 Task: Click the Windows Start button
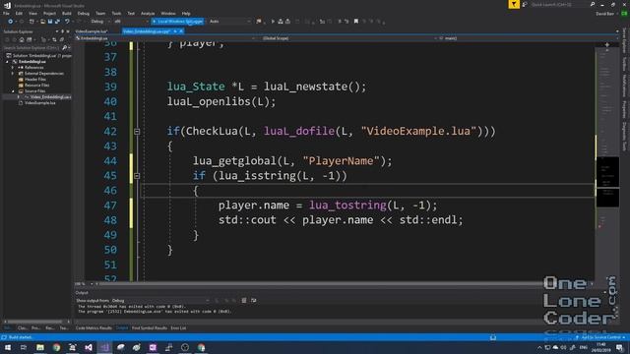(x=8, y=347)
